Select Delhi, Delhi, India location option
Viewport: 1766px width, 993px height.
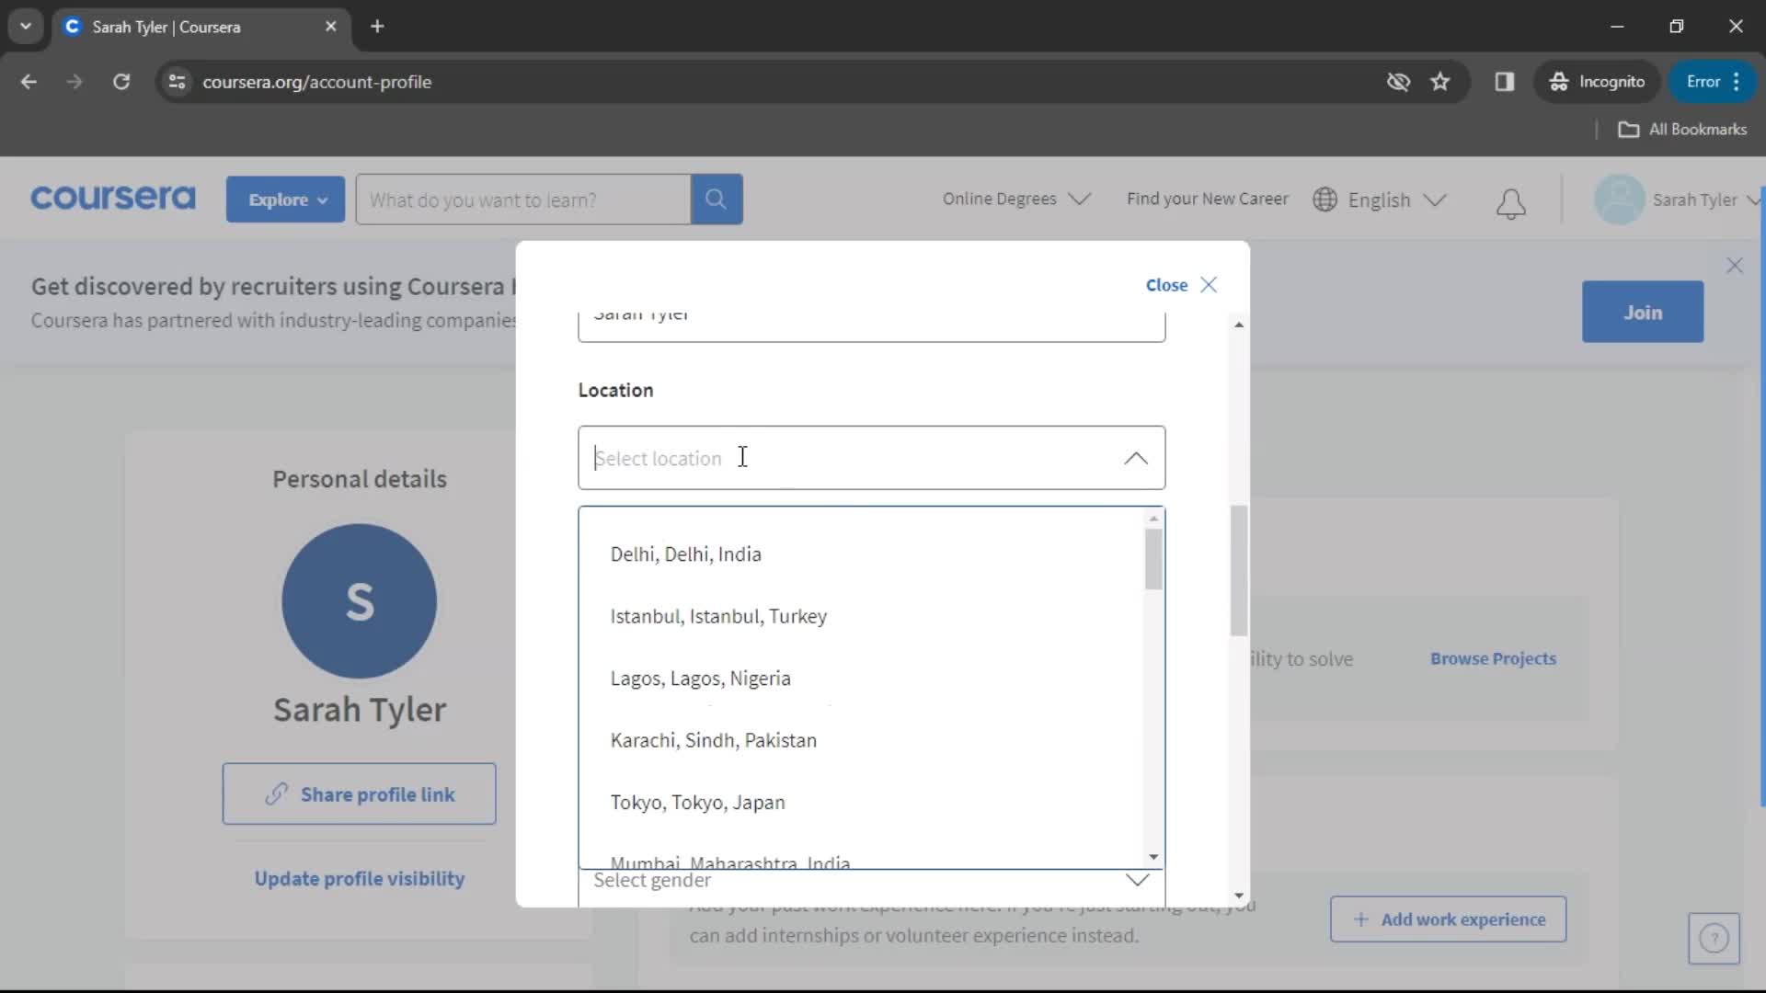(x=686, y=554)
